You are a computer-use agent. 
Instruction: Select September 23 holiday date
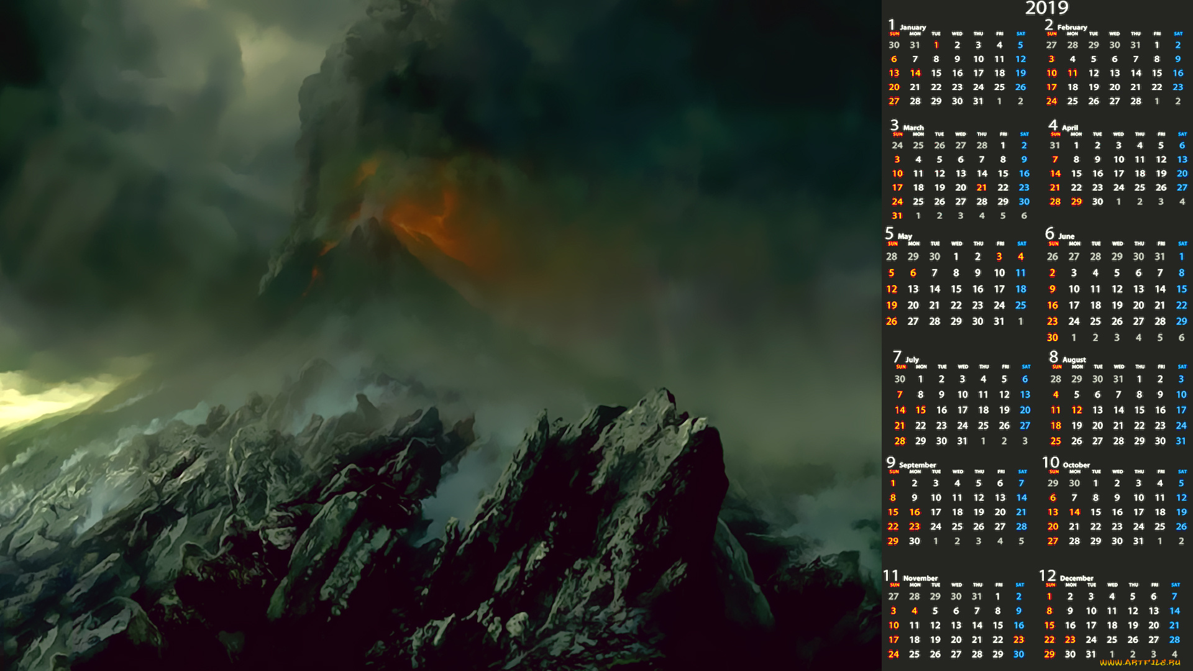(x=914, y=527)
